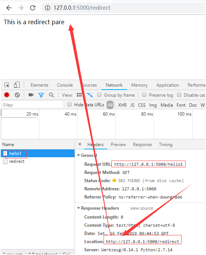Select the XHR filter type
The height and width of the screenshot is (255, 206).
[122, 105]
